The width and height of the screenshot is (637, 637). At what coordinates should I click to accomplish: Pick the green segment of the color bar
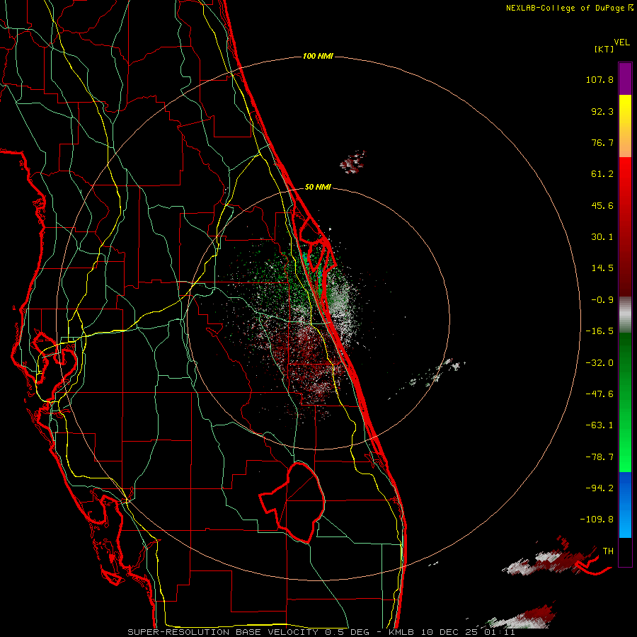point(625,402)
